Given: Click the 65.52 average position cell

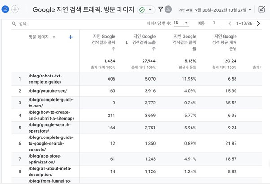Looking at the screenshot, I should 231,103.
